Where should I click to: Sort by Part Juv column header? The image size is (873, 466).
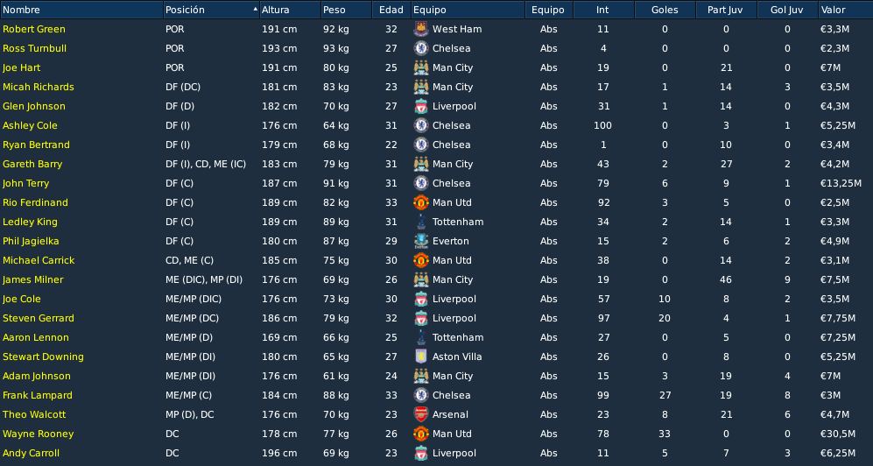(726, 10)
